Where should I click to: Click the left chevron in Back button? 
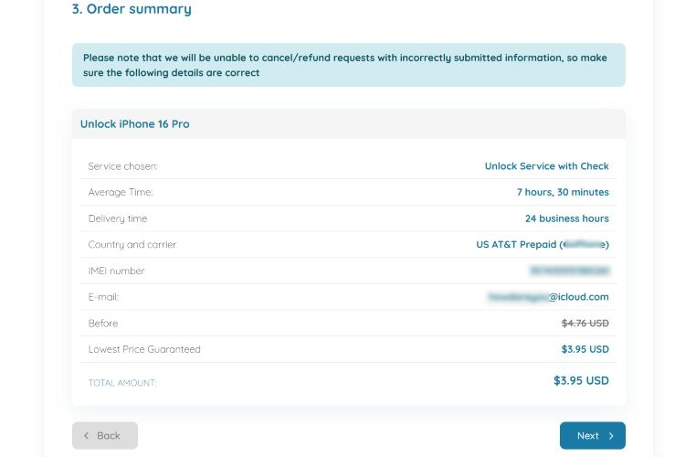pos(87,436)
